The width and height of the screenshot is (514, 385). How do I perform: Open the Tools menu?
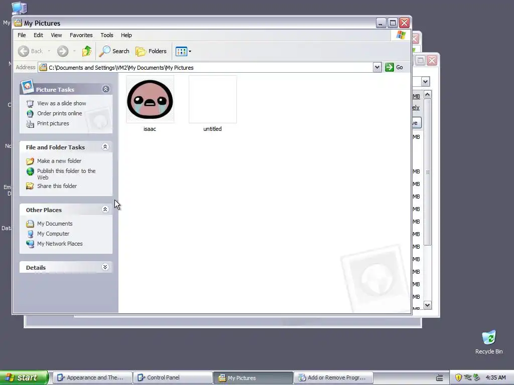107,35
